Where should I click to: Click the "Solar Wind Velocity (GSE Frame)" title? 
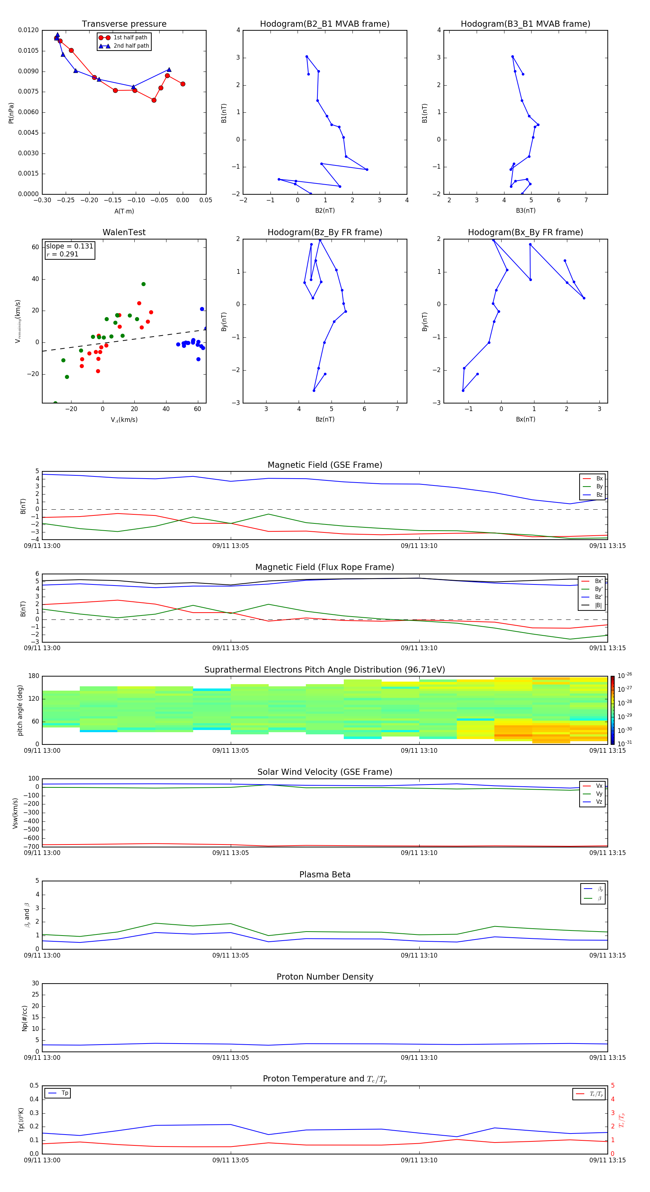point(325,772)
